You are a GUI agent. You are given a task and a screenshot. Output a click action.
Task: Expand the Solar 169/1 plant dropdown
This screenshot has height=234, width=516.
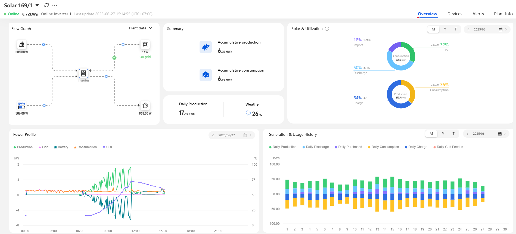[37, 5]
